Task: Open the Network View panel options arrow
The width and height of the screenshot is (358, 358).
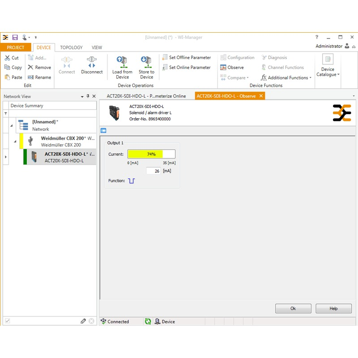Action: tap(82, 97)
